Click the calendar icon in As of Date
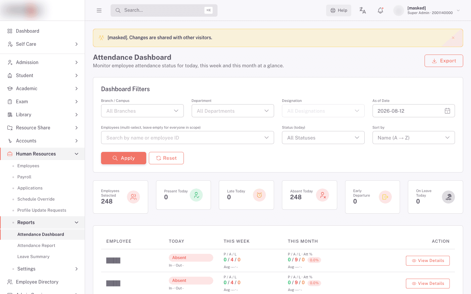471x294 pixels. [x=447, y=111]
